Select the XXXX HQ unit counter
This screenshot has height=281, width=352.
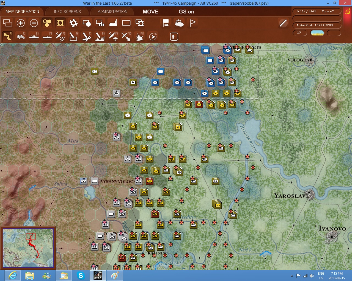[x=178, y=127]
